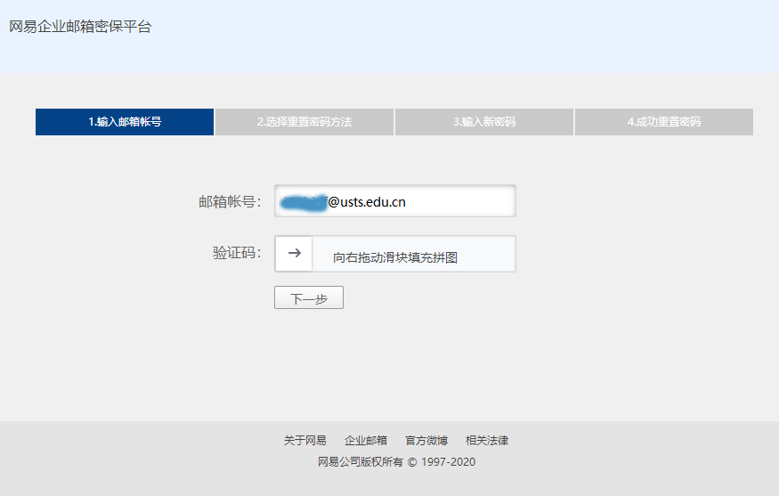This screenshot has width=779, height=496.
Task: Select the step tab 4.成功重置密码
Action: coord(664,122)
